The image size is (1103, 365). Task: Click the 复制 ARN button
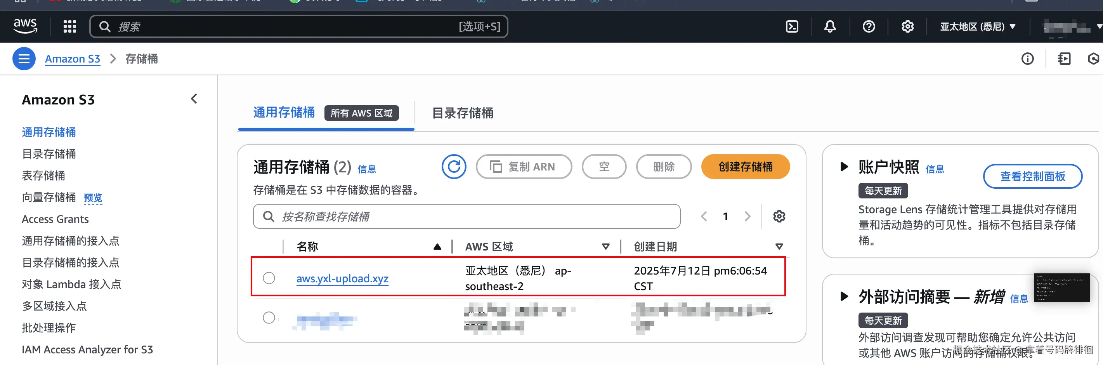click(524, 167)
